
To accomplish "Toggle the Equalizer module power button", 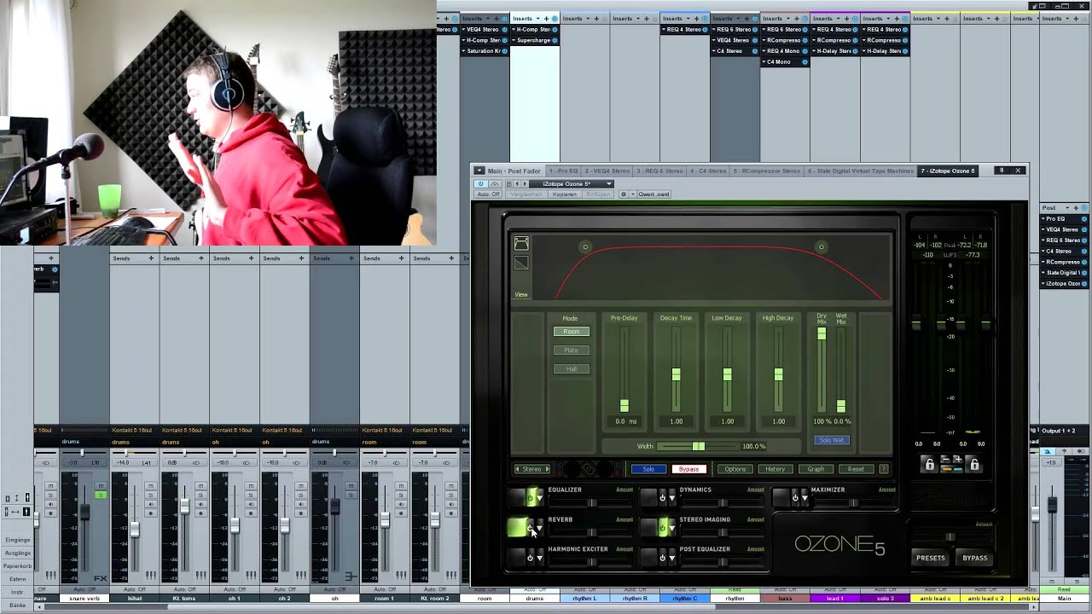I will pyautogui.click(x=530, y=498).
